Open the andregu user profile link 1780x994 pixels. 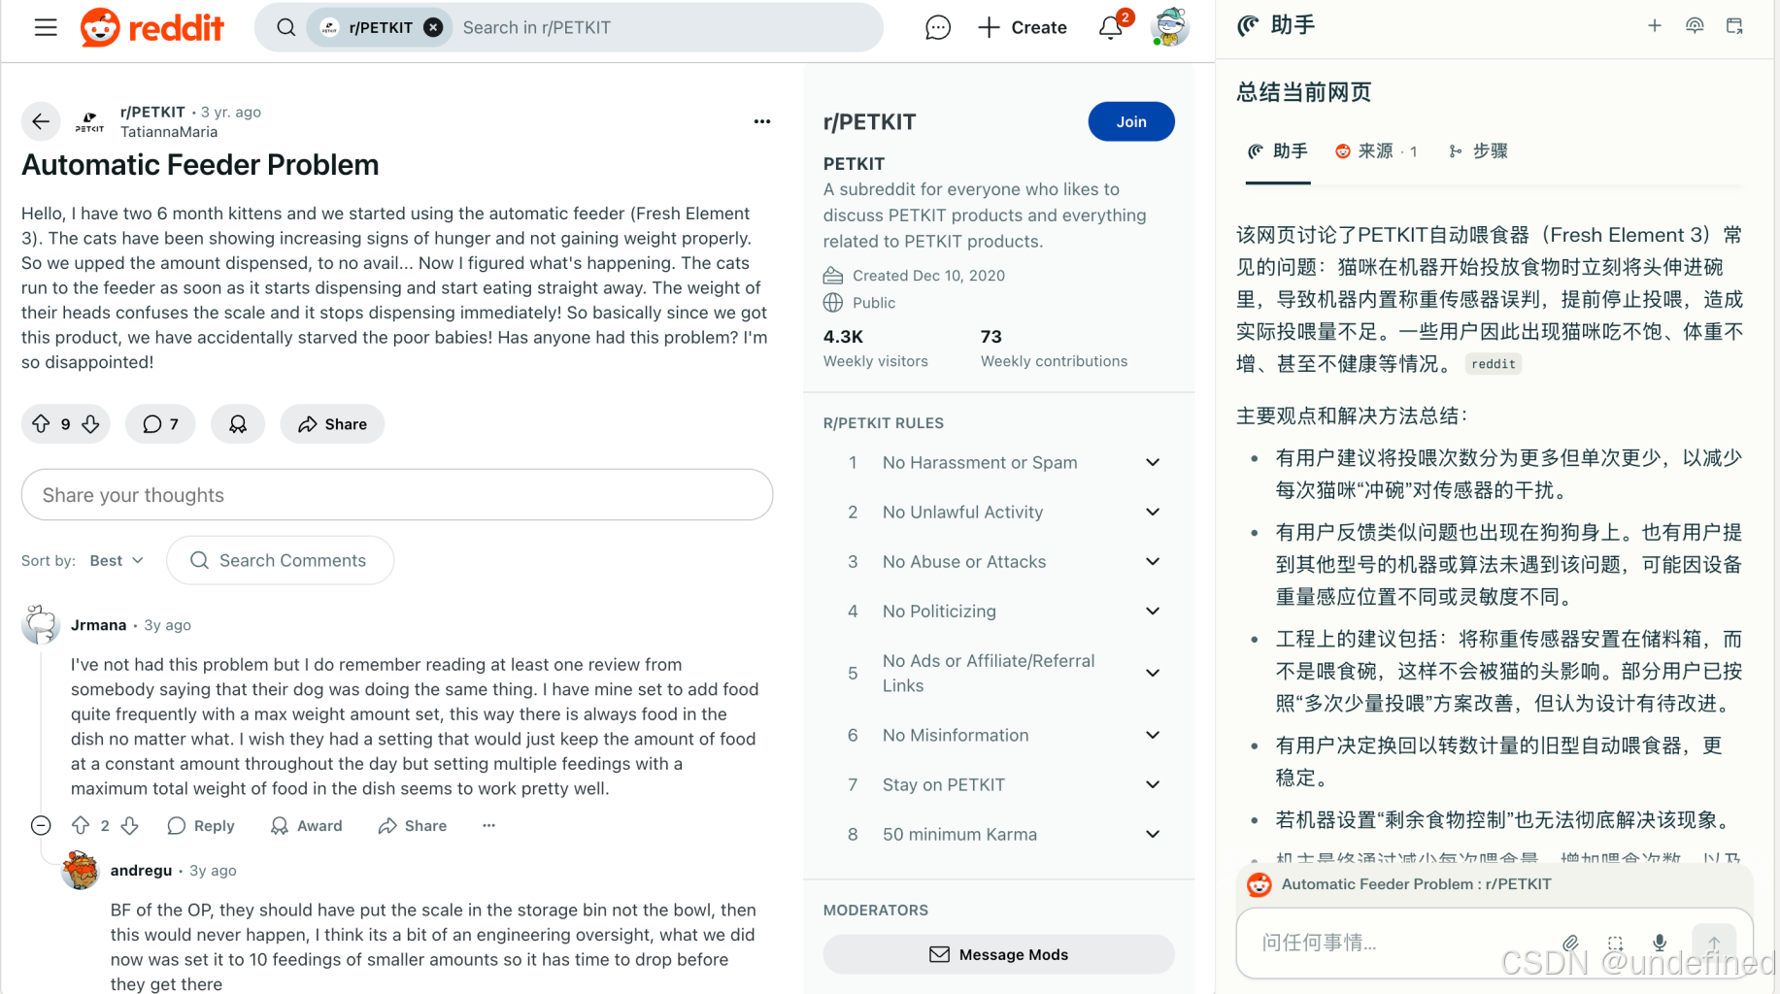[x=141, y=871]
